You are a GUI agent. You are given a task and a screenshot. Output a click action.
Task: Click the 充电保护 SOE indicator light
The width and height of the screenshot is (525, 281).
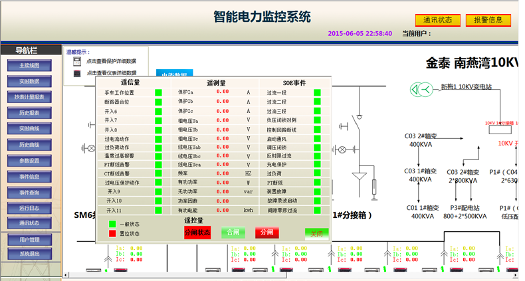317,164
